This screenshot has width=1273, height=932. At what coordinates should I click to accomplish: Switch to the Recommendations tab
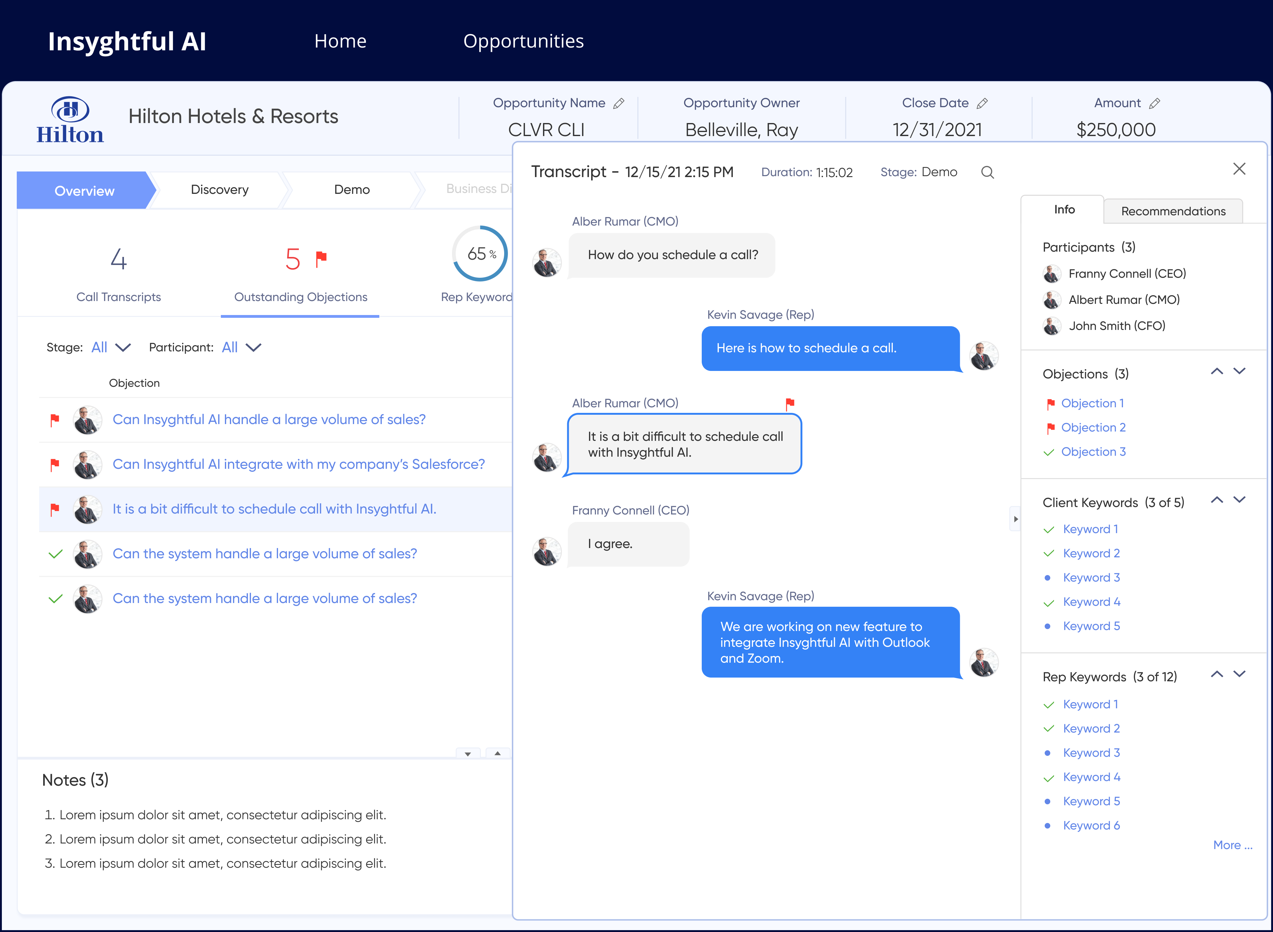point(1173,212)
